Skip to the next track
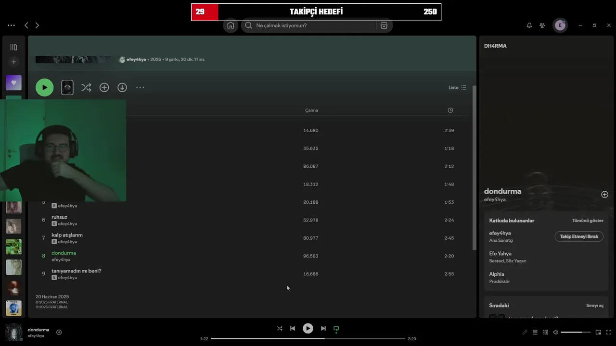Image resolution: width=616 pixels, height=346 pixels. 323,329
